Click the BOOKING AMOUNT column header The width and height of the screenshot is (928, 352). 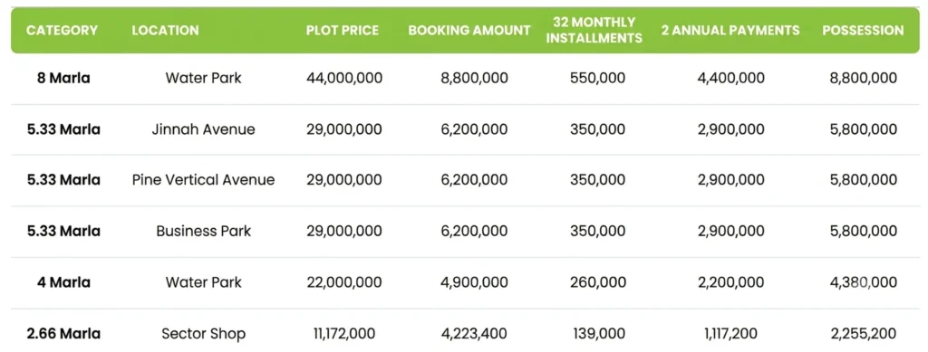469,30
